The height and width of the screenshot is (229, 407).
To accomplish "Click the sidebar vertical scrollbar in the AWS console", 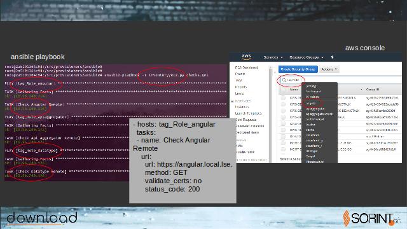I will click(x=270, y=114).
